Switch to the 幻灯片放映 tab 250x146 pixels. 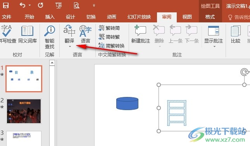coord(139,17)
